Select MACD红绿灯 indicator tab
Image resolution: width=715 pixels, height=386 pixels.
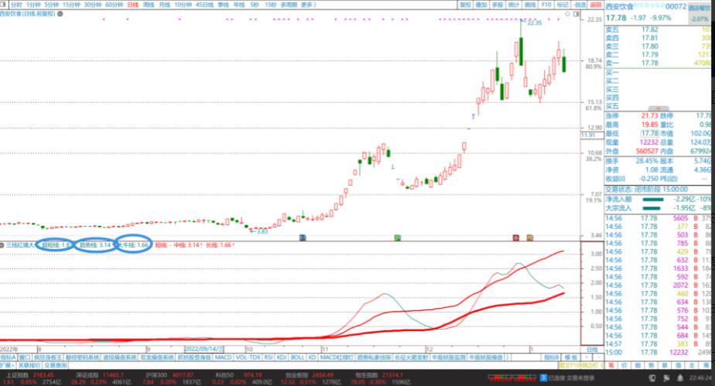pos(336,357)
